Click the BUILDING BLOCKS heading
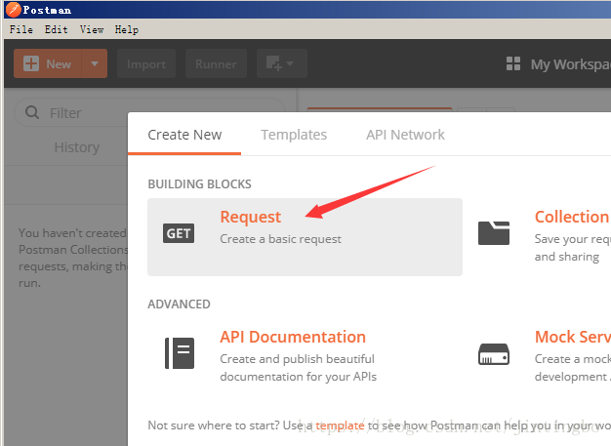This screenshot has width=611, height=446. coord(199,183)
